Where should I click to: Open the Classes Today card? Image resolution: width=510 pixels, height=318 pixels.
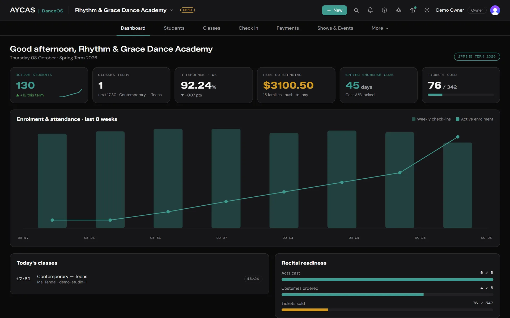pos(131,85)
